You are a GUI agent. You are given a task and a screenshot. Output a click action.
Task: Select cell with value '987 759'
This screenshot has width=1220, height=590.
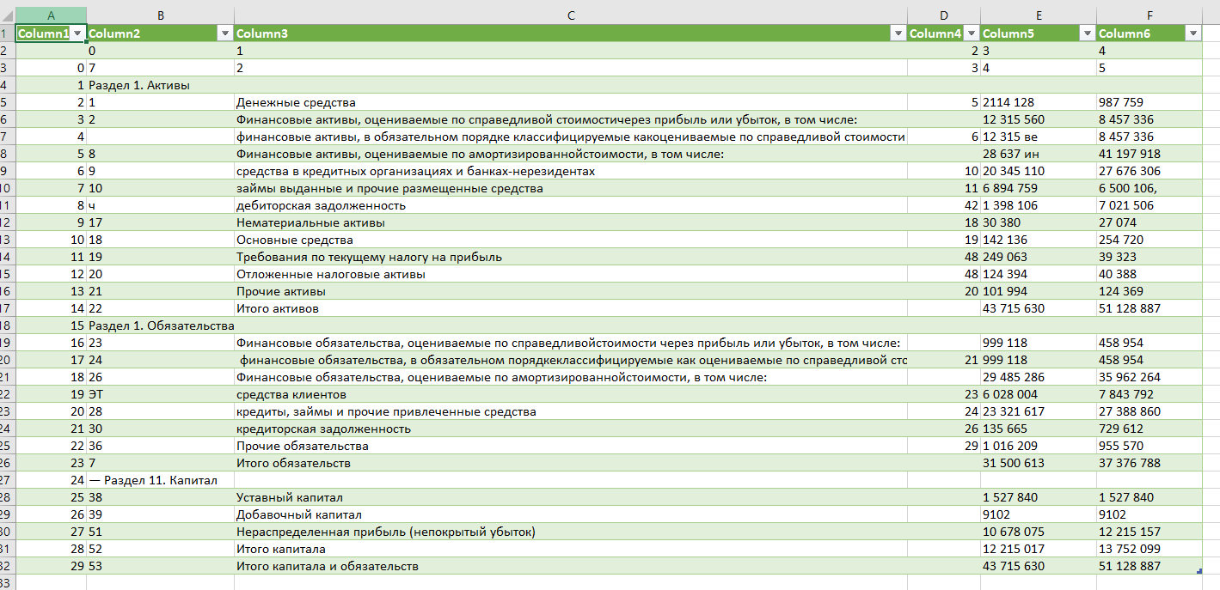click(x=1149, y=102)
